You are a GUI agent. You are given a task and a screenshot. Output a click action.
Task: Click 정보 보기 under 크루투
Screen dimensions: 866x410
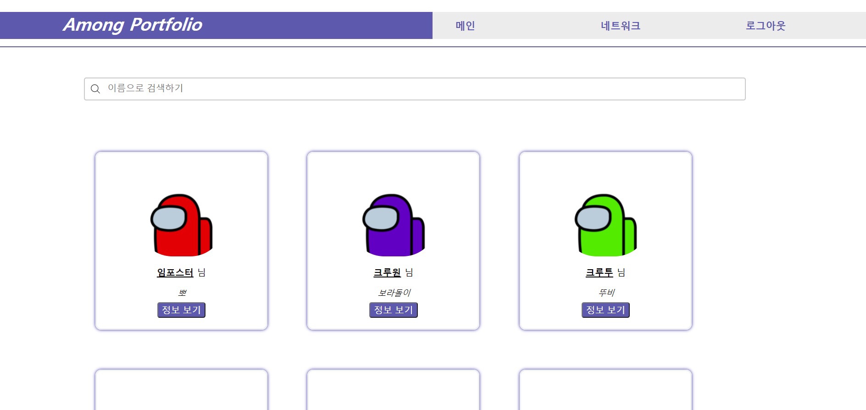pyautogui.click(x=605, y=310)
